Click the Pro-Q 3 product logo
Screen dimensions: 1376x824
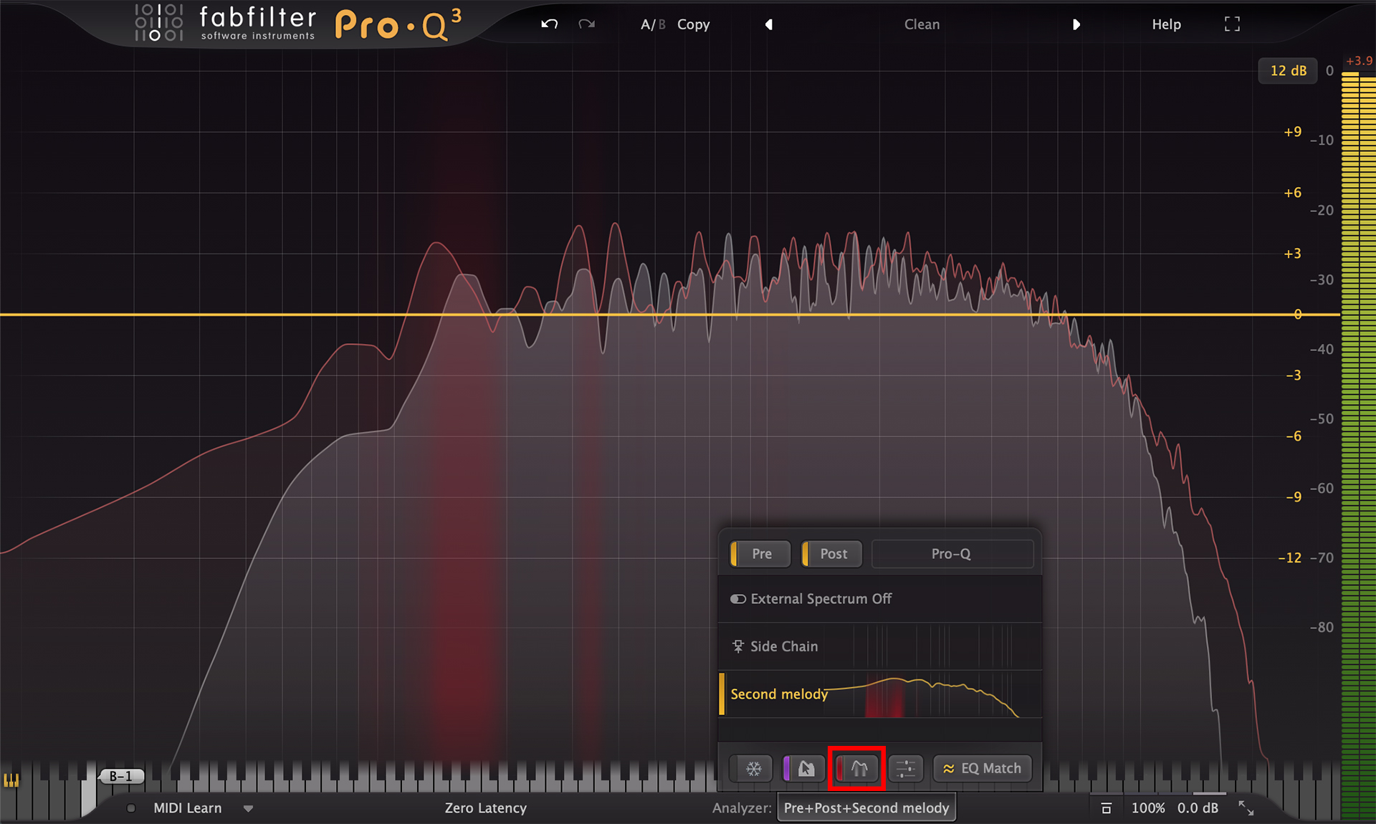point(398,25)
